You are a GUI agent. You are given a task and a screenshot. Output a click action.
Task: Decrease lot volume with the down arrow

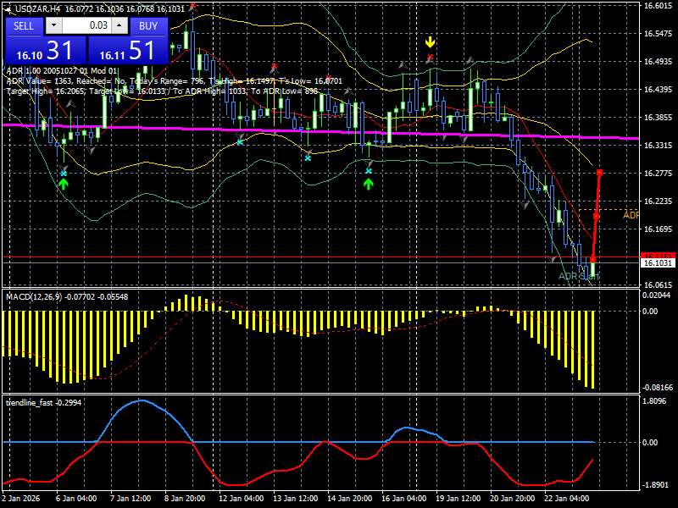coord(53,25)
